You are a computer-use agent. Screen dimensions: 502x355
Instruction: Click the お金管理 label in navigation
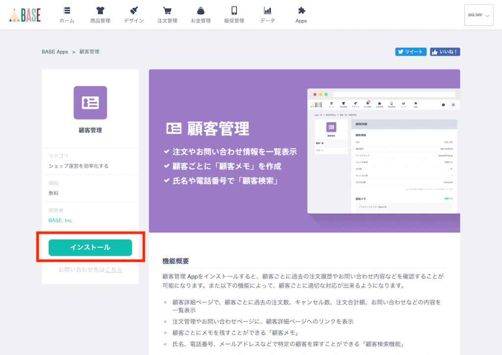click(201, 21)
